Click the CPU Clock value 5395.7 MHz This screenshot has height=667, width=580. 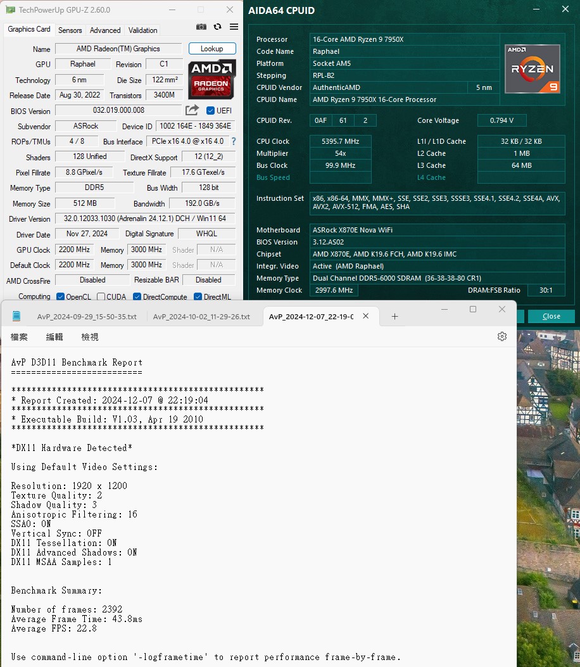click(x=340, y=141)
